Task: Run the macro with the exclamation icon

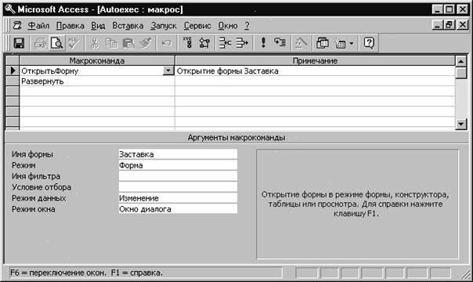Action: click(263, 43)
